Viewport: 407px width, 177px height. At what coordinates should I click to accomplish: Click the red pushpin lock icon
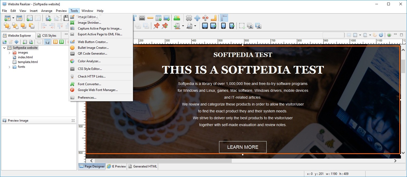[x=157, y=26]
